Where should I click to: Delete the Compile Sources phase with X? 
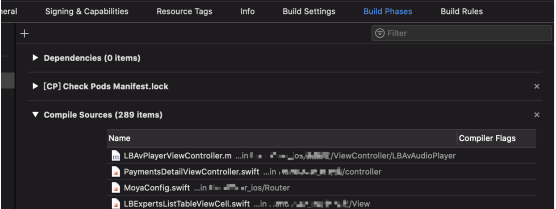[x=536, y=115]
